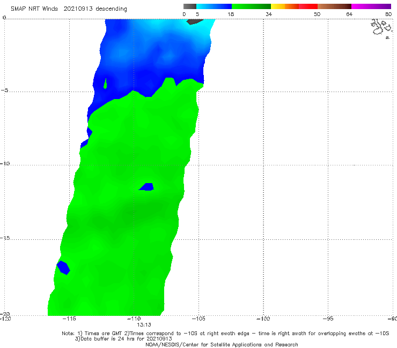This screenshot has width=397, height=348.
Task: Click the '64' label under the color bar
Action: 349,14
